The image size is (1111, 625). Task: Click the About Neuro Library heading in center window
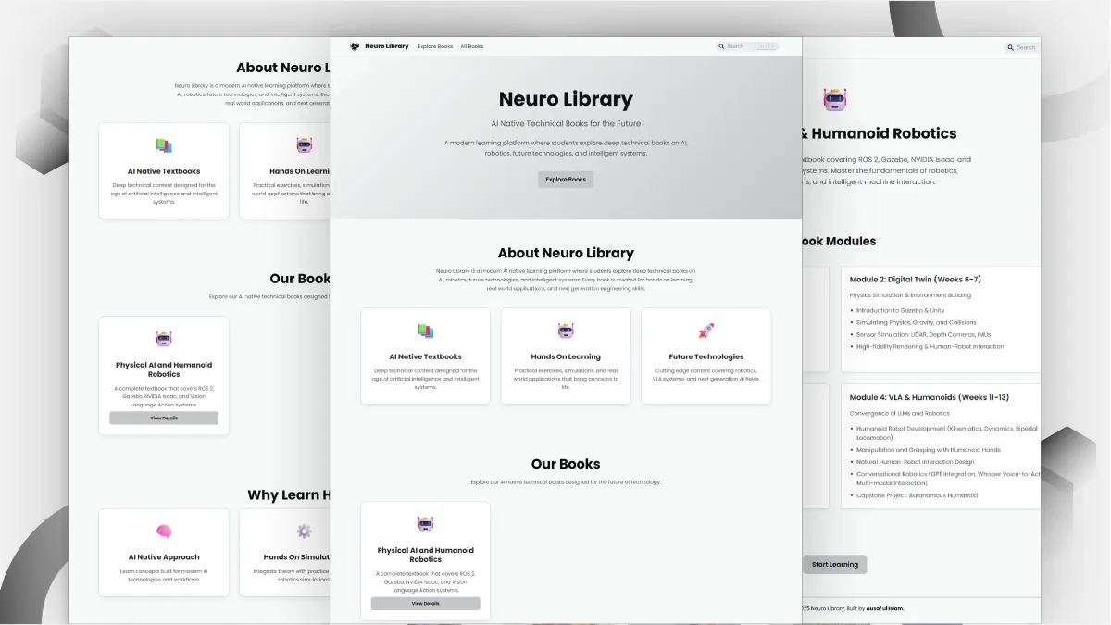566,253
